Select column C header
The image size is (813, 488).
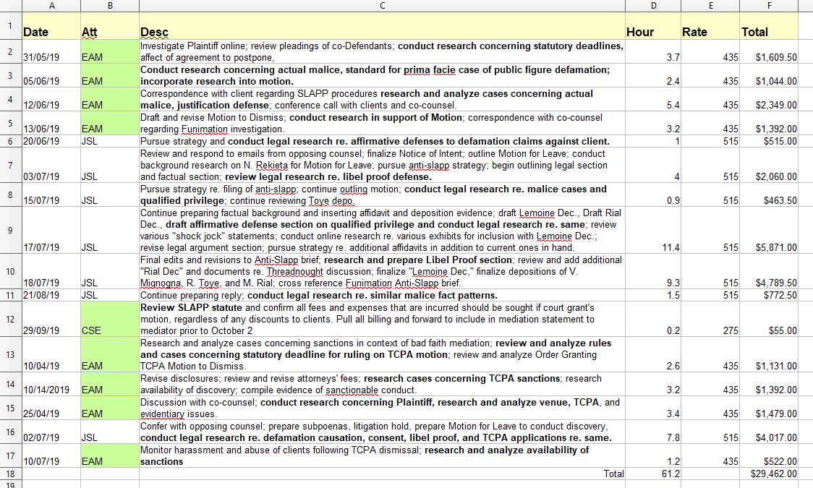tap(382, 6)
